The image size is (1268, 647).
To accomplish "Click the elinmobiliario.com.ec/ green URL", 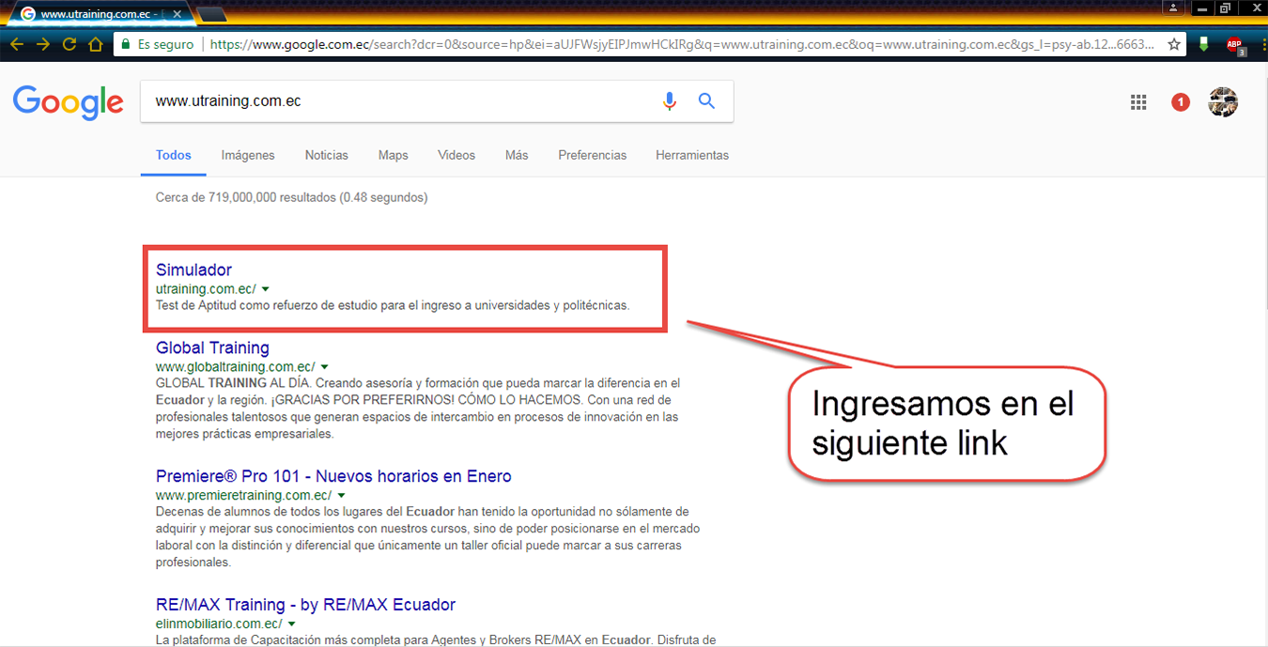I will [219, 624].
